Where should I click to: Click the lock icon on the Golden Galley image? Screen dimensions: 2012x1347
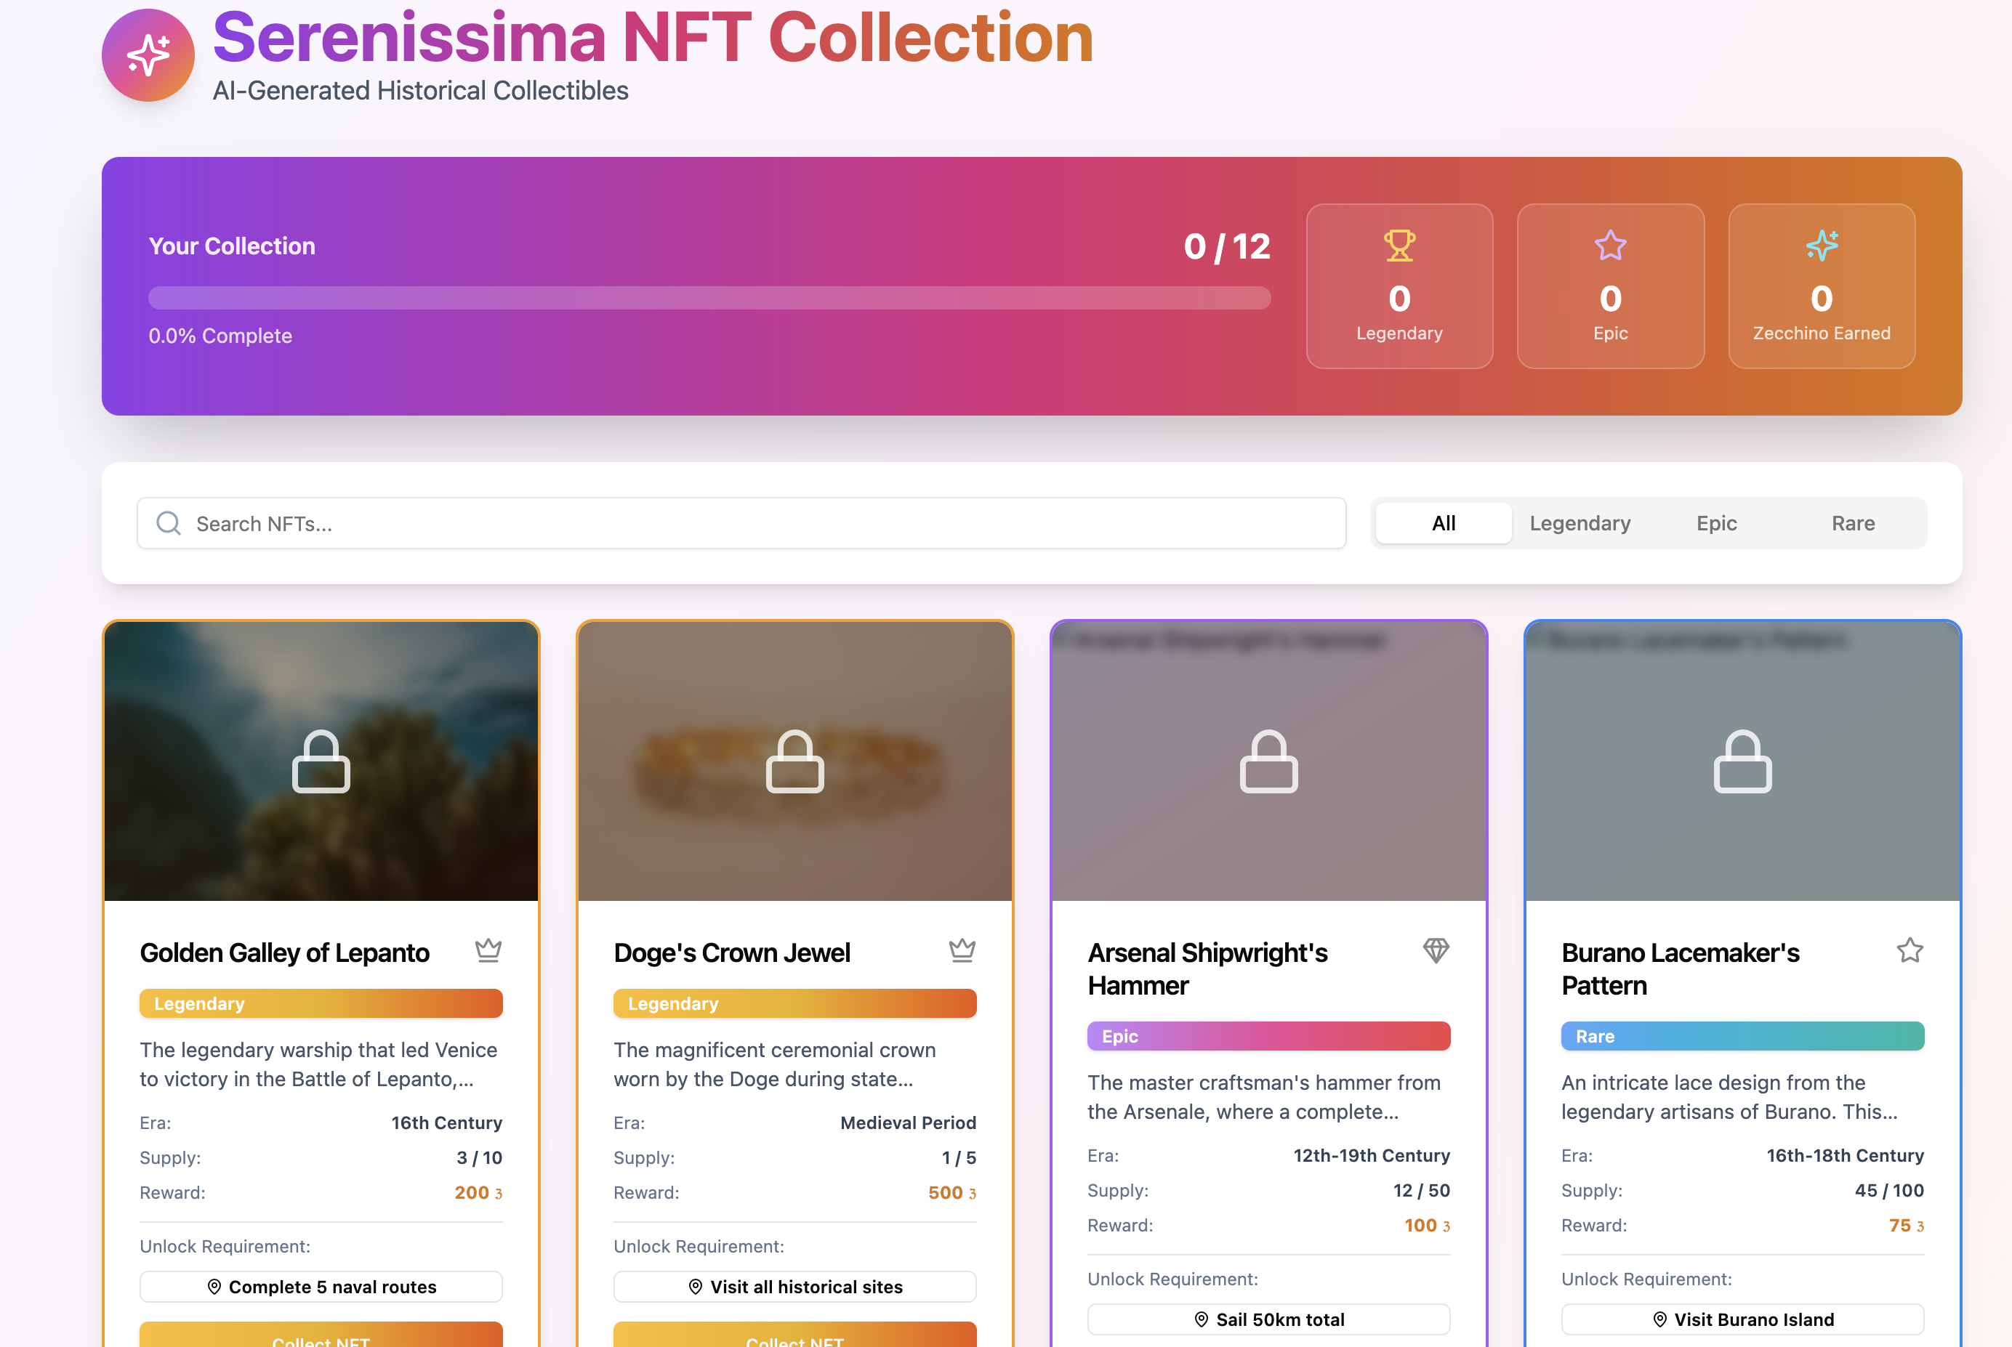pos(321,762)
